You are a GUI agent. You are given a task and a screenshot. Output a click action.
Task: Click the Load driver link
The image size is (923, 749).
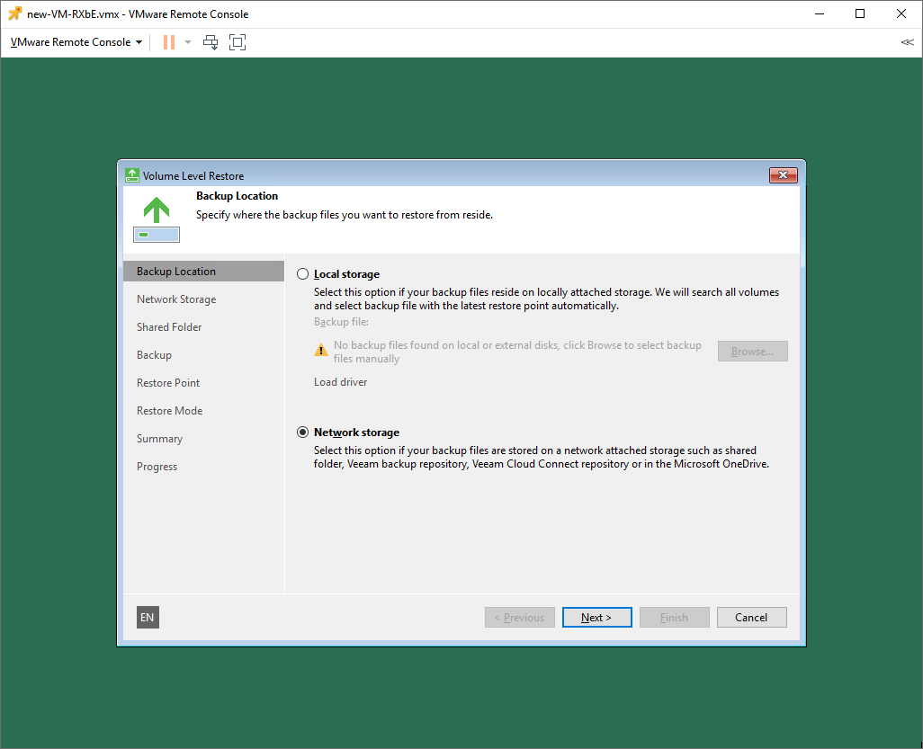coord(340,382)
